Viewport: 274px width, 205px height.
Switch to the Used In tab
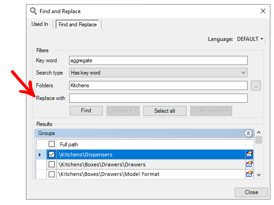(x=40, y=25)
